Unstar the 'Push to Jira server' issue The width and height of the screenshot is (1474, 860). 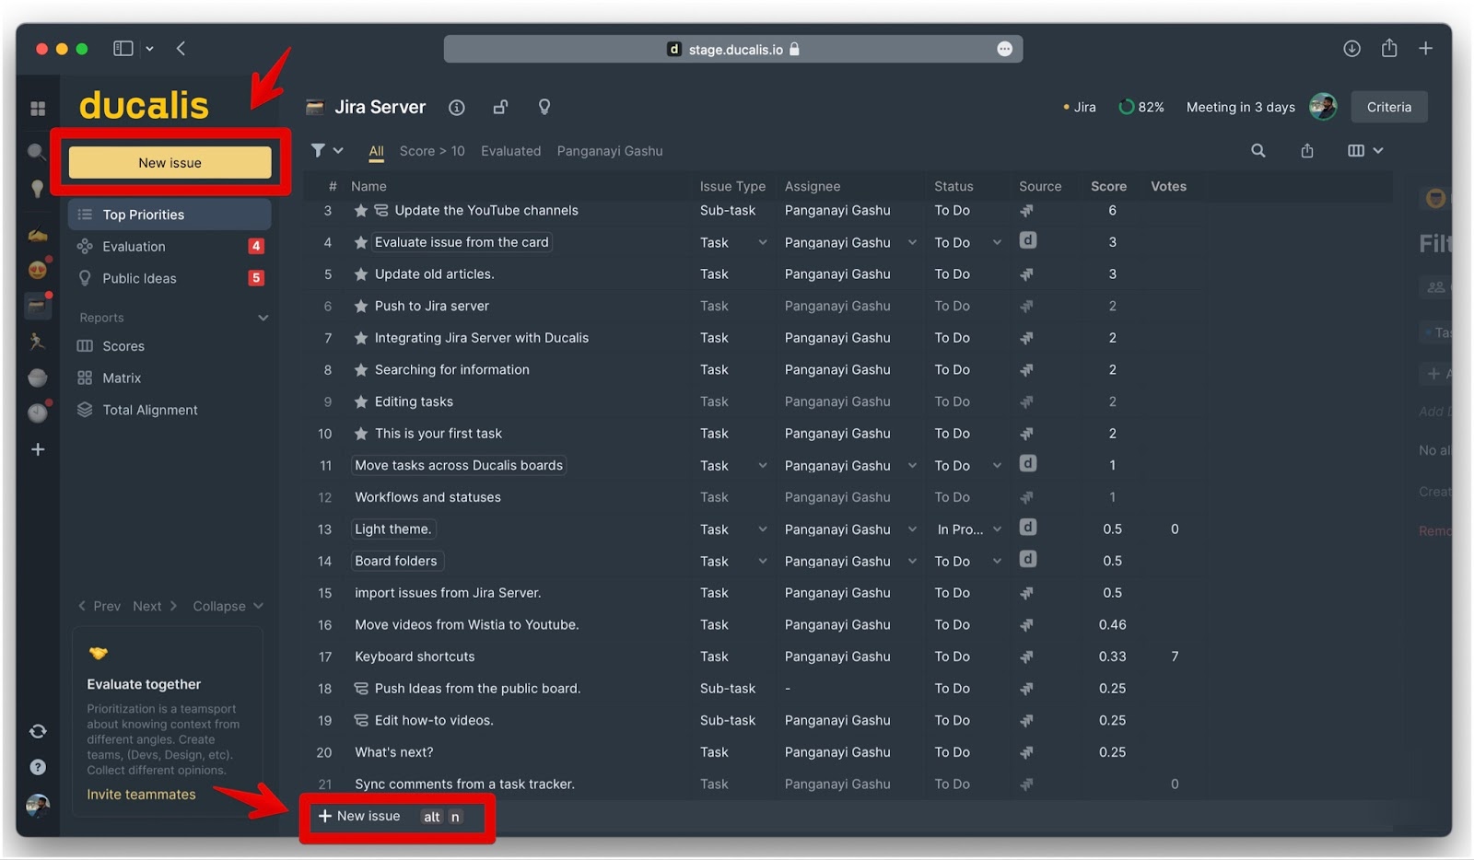(x=361, y=307)
